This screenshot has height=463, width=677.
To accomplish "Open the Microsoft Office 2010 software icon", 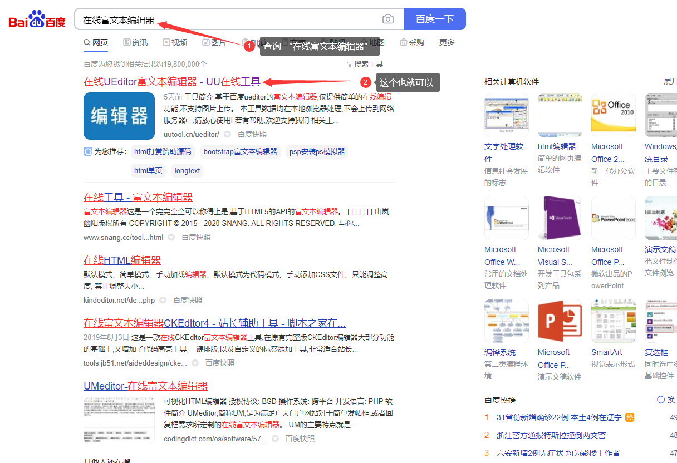I will [613, 115].
